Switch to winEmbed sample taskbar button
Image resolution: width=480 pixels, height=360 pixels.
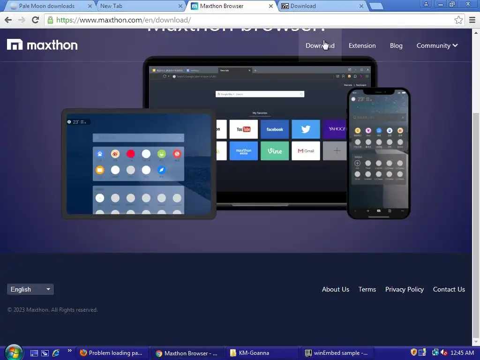coord(337,353)
